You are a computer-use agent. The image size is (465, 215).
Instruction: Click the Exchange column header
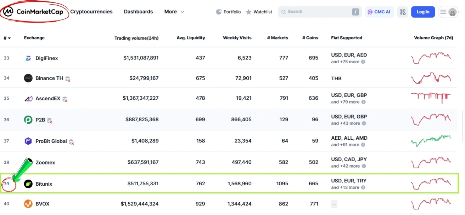pyautogui.click(x=34, y=38)
